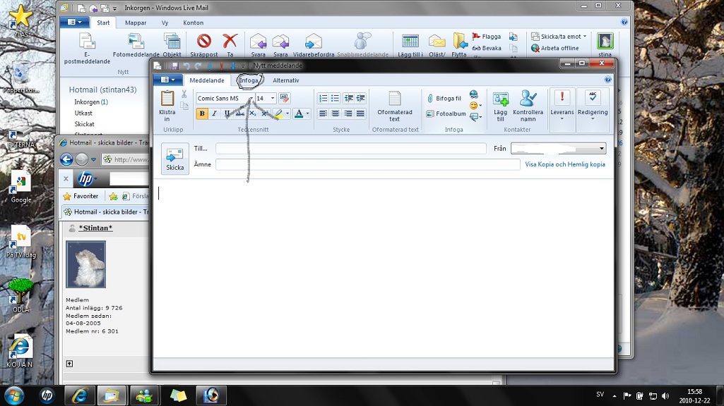The height and width of the screenshot is (406, 724).
Task: Open the Comic Sans MS font dropdown
Action: click(x=250, y=99)
